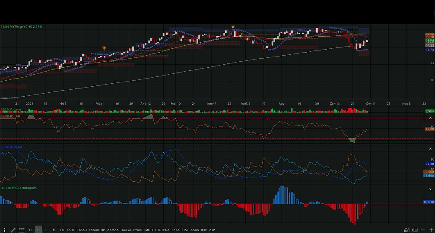Image resolution: width=435 pixels, height=233 pixels.
Task: Click the Σεπ 13 date label
Action: coord(335,104)
